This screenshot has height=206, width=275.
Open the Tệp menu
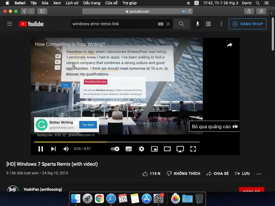coord(34,3)
